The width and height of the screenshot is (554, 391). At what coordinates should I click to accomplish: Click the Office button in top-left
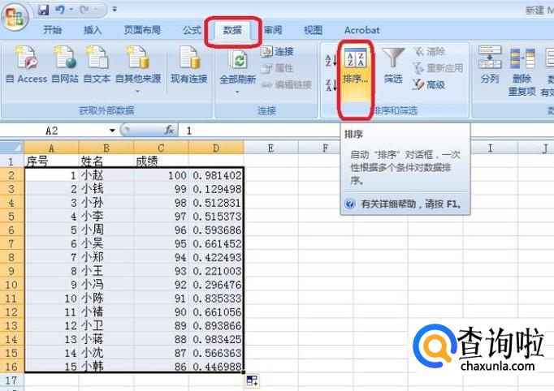[14, 16]
